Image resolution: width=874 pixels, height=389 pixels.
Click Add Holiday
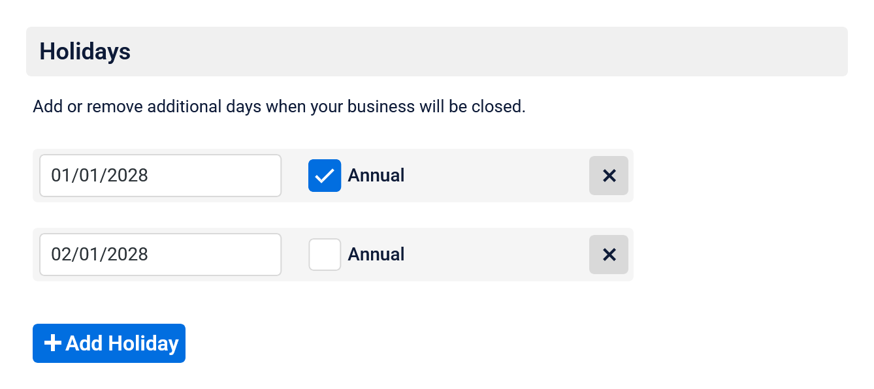[108, 343]
